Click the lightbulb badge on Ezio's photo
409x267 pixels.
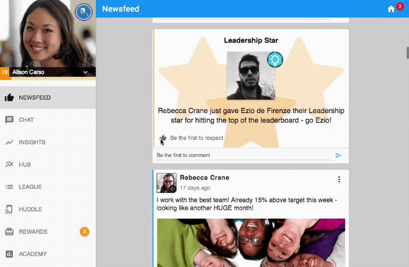[275, 59]
